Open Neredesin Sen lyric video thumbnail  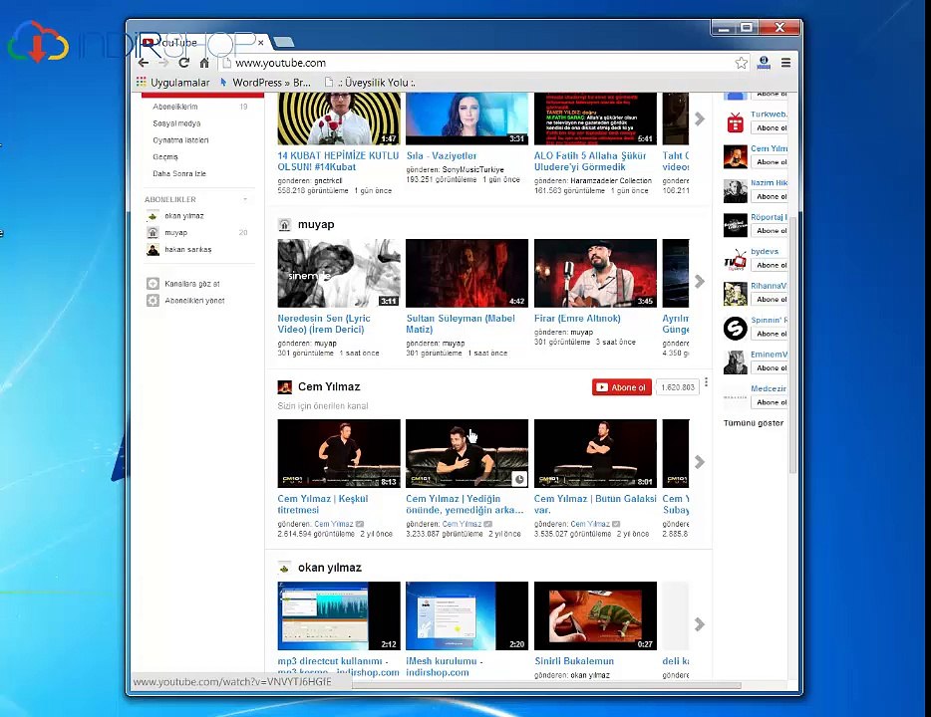339,273
